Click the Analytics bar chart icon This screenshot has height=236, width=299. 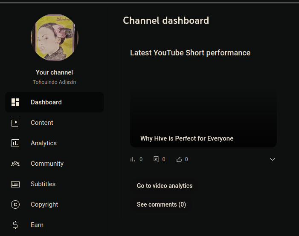pos(15,143)
